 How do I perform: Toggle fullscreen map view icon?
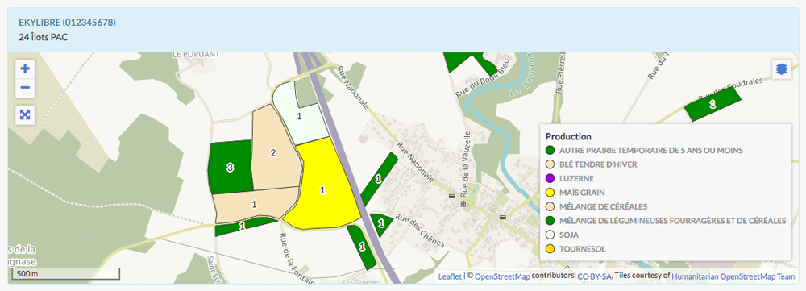tap(25, 114)
